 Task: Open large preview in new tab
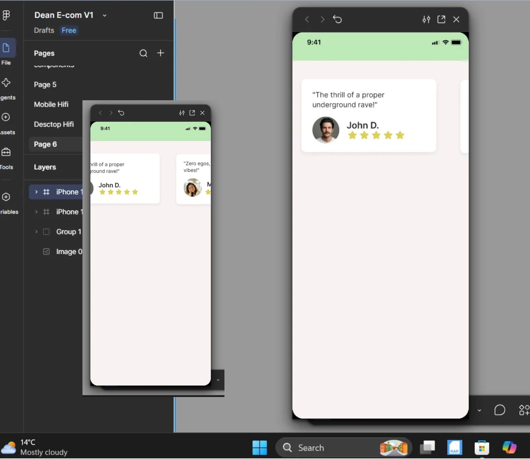click(x=441, y=19)
